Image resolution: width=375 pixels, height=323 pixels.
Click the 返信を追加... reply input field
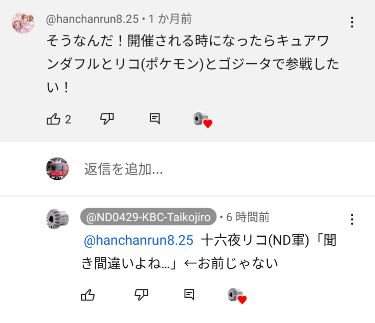click(x=123, y=169)
